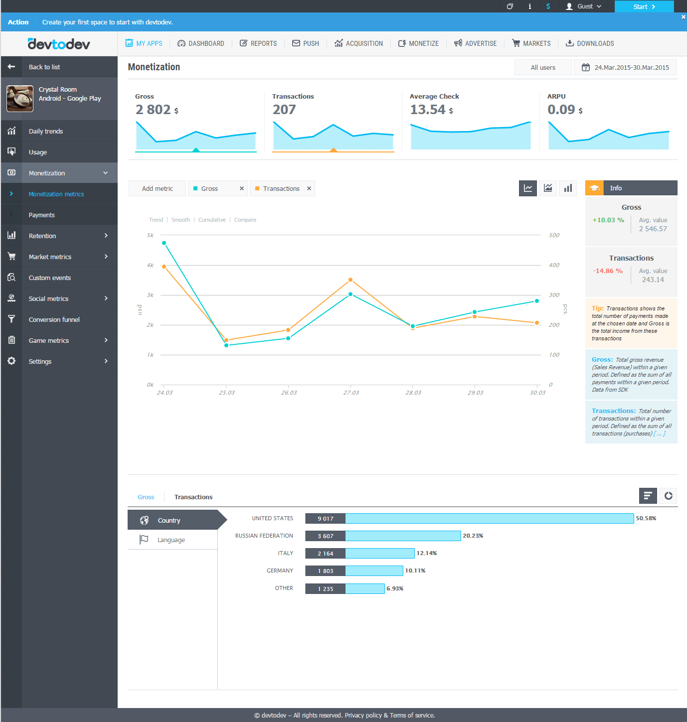The image size is (687, 722).
Task: Open the date range picker
Action: (x=625, y=67)
